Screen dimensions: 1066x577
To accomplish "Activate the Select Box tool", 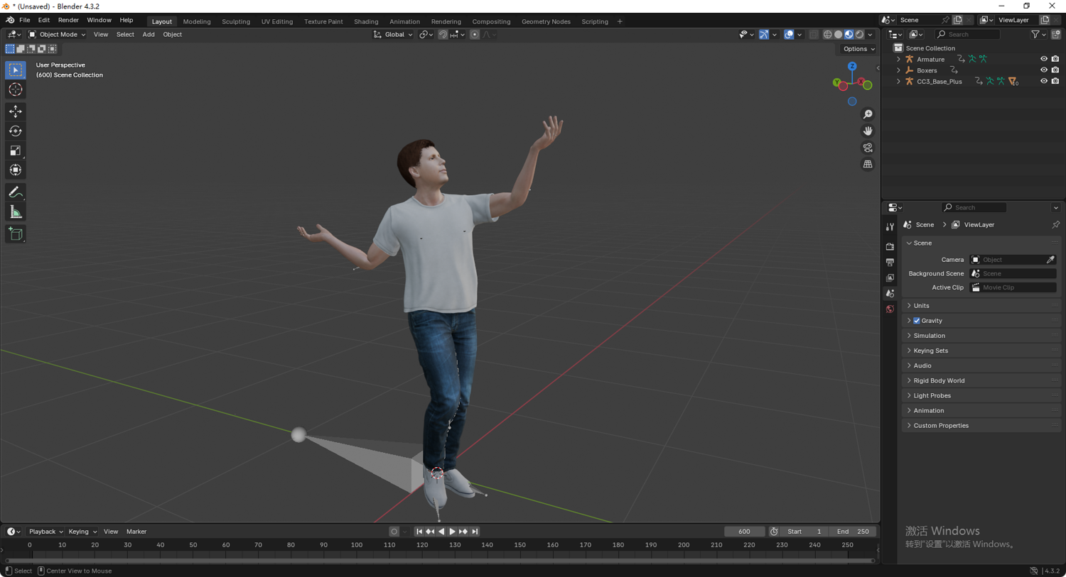I will (16, 70).
